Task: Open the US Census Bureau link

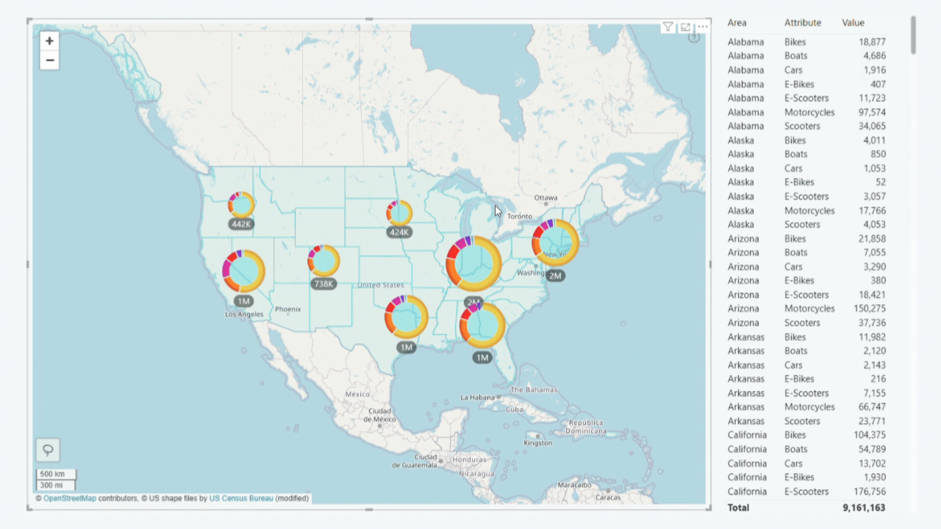Action: (x=240, y=498)
